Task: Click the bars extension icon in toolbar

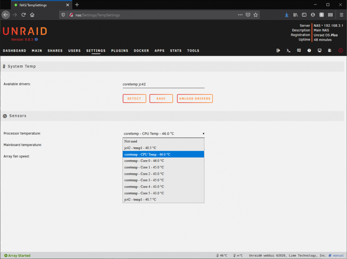Action: (x=330, y=15)
